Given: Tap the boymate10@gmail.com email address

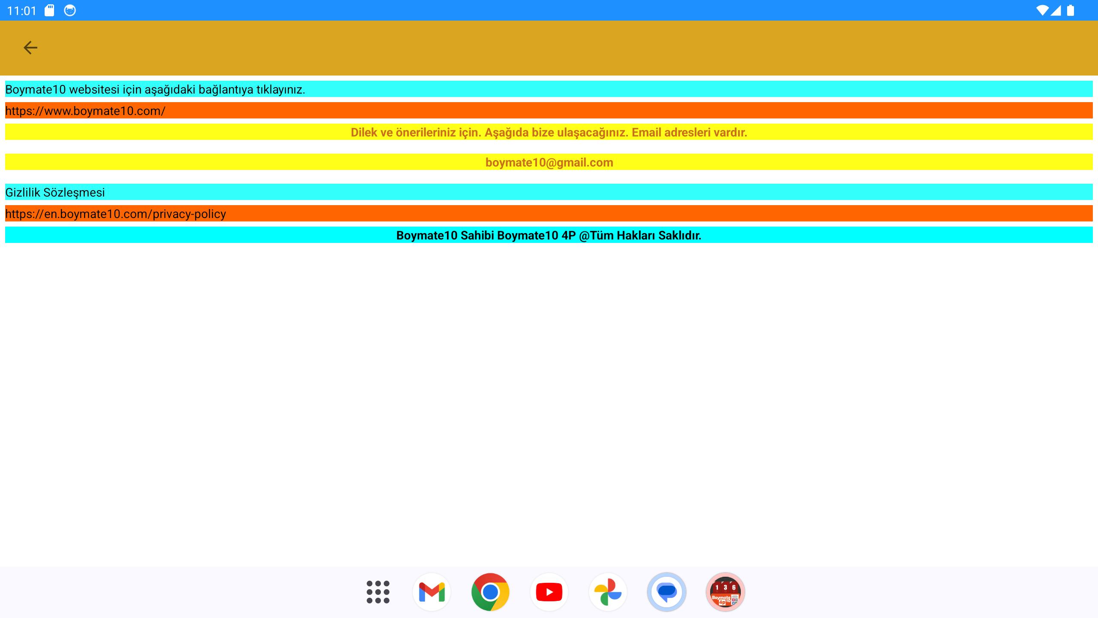Looking at the screenshot, I should [549, 162].
